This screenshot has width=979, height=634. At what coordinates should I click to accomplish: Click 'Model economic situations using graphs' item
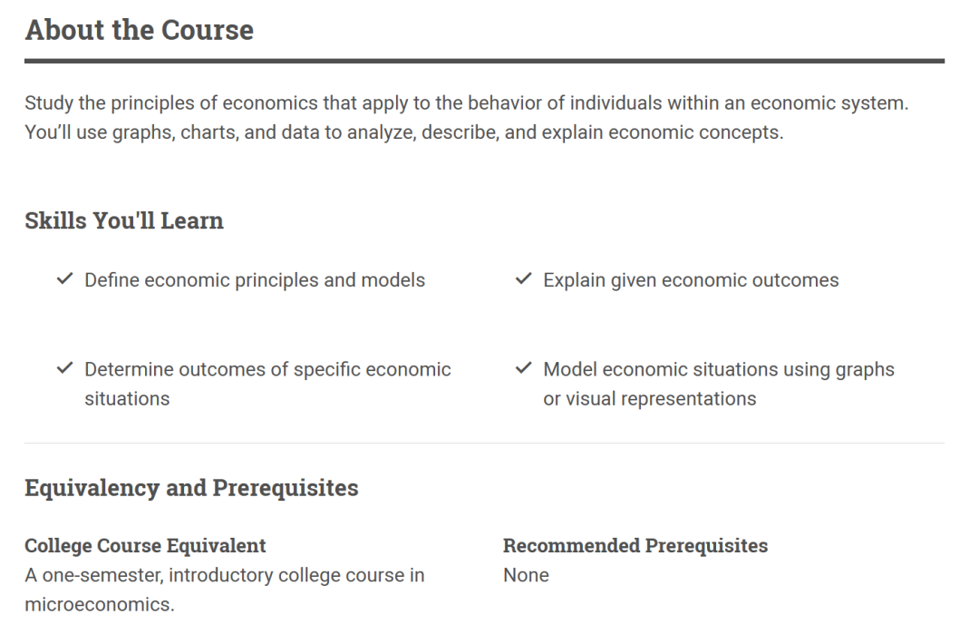pyautogui.click(x=719, y=384)
